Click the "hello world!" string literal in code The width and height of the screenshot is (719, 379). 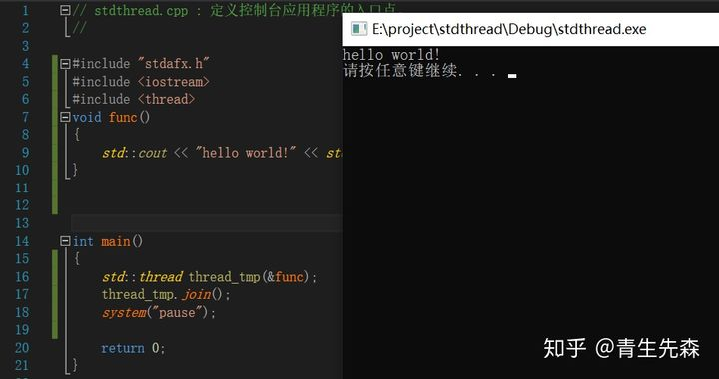(245, 153)
